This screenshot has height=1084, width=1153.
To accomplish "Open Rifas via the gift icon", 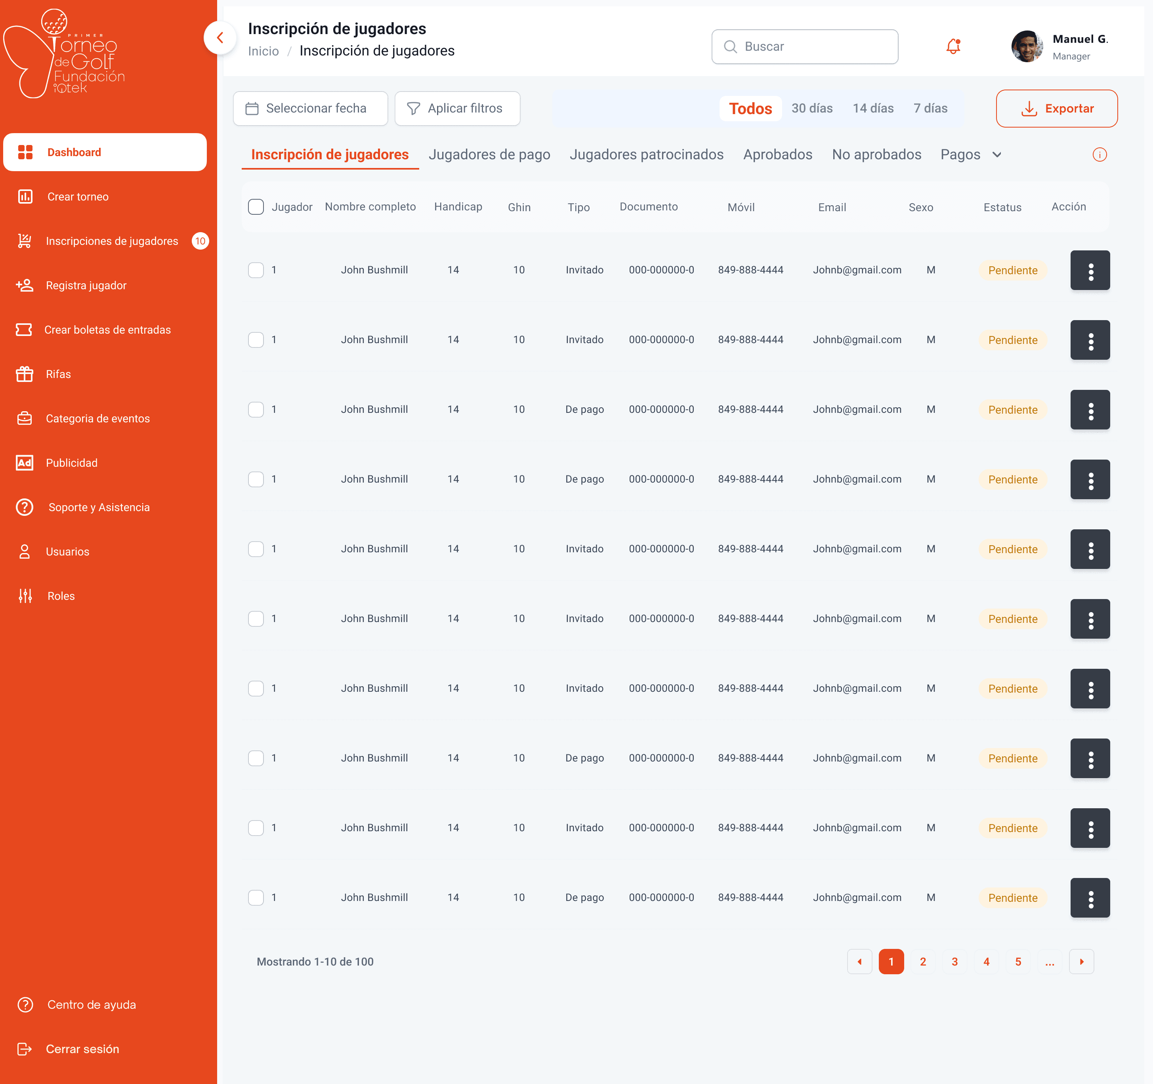I will 24,374.
